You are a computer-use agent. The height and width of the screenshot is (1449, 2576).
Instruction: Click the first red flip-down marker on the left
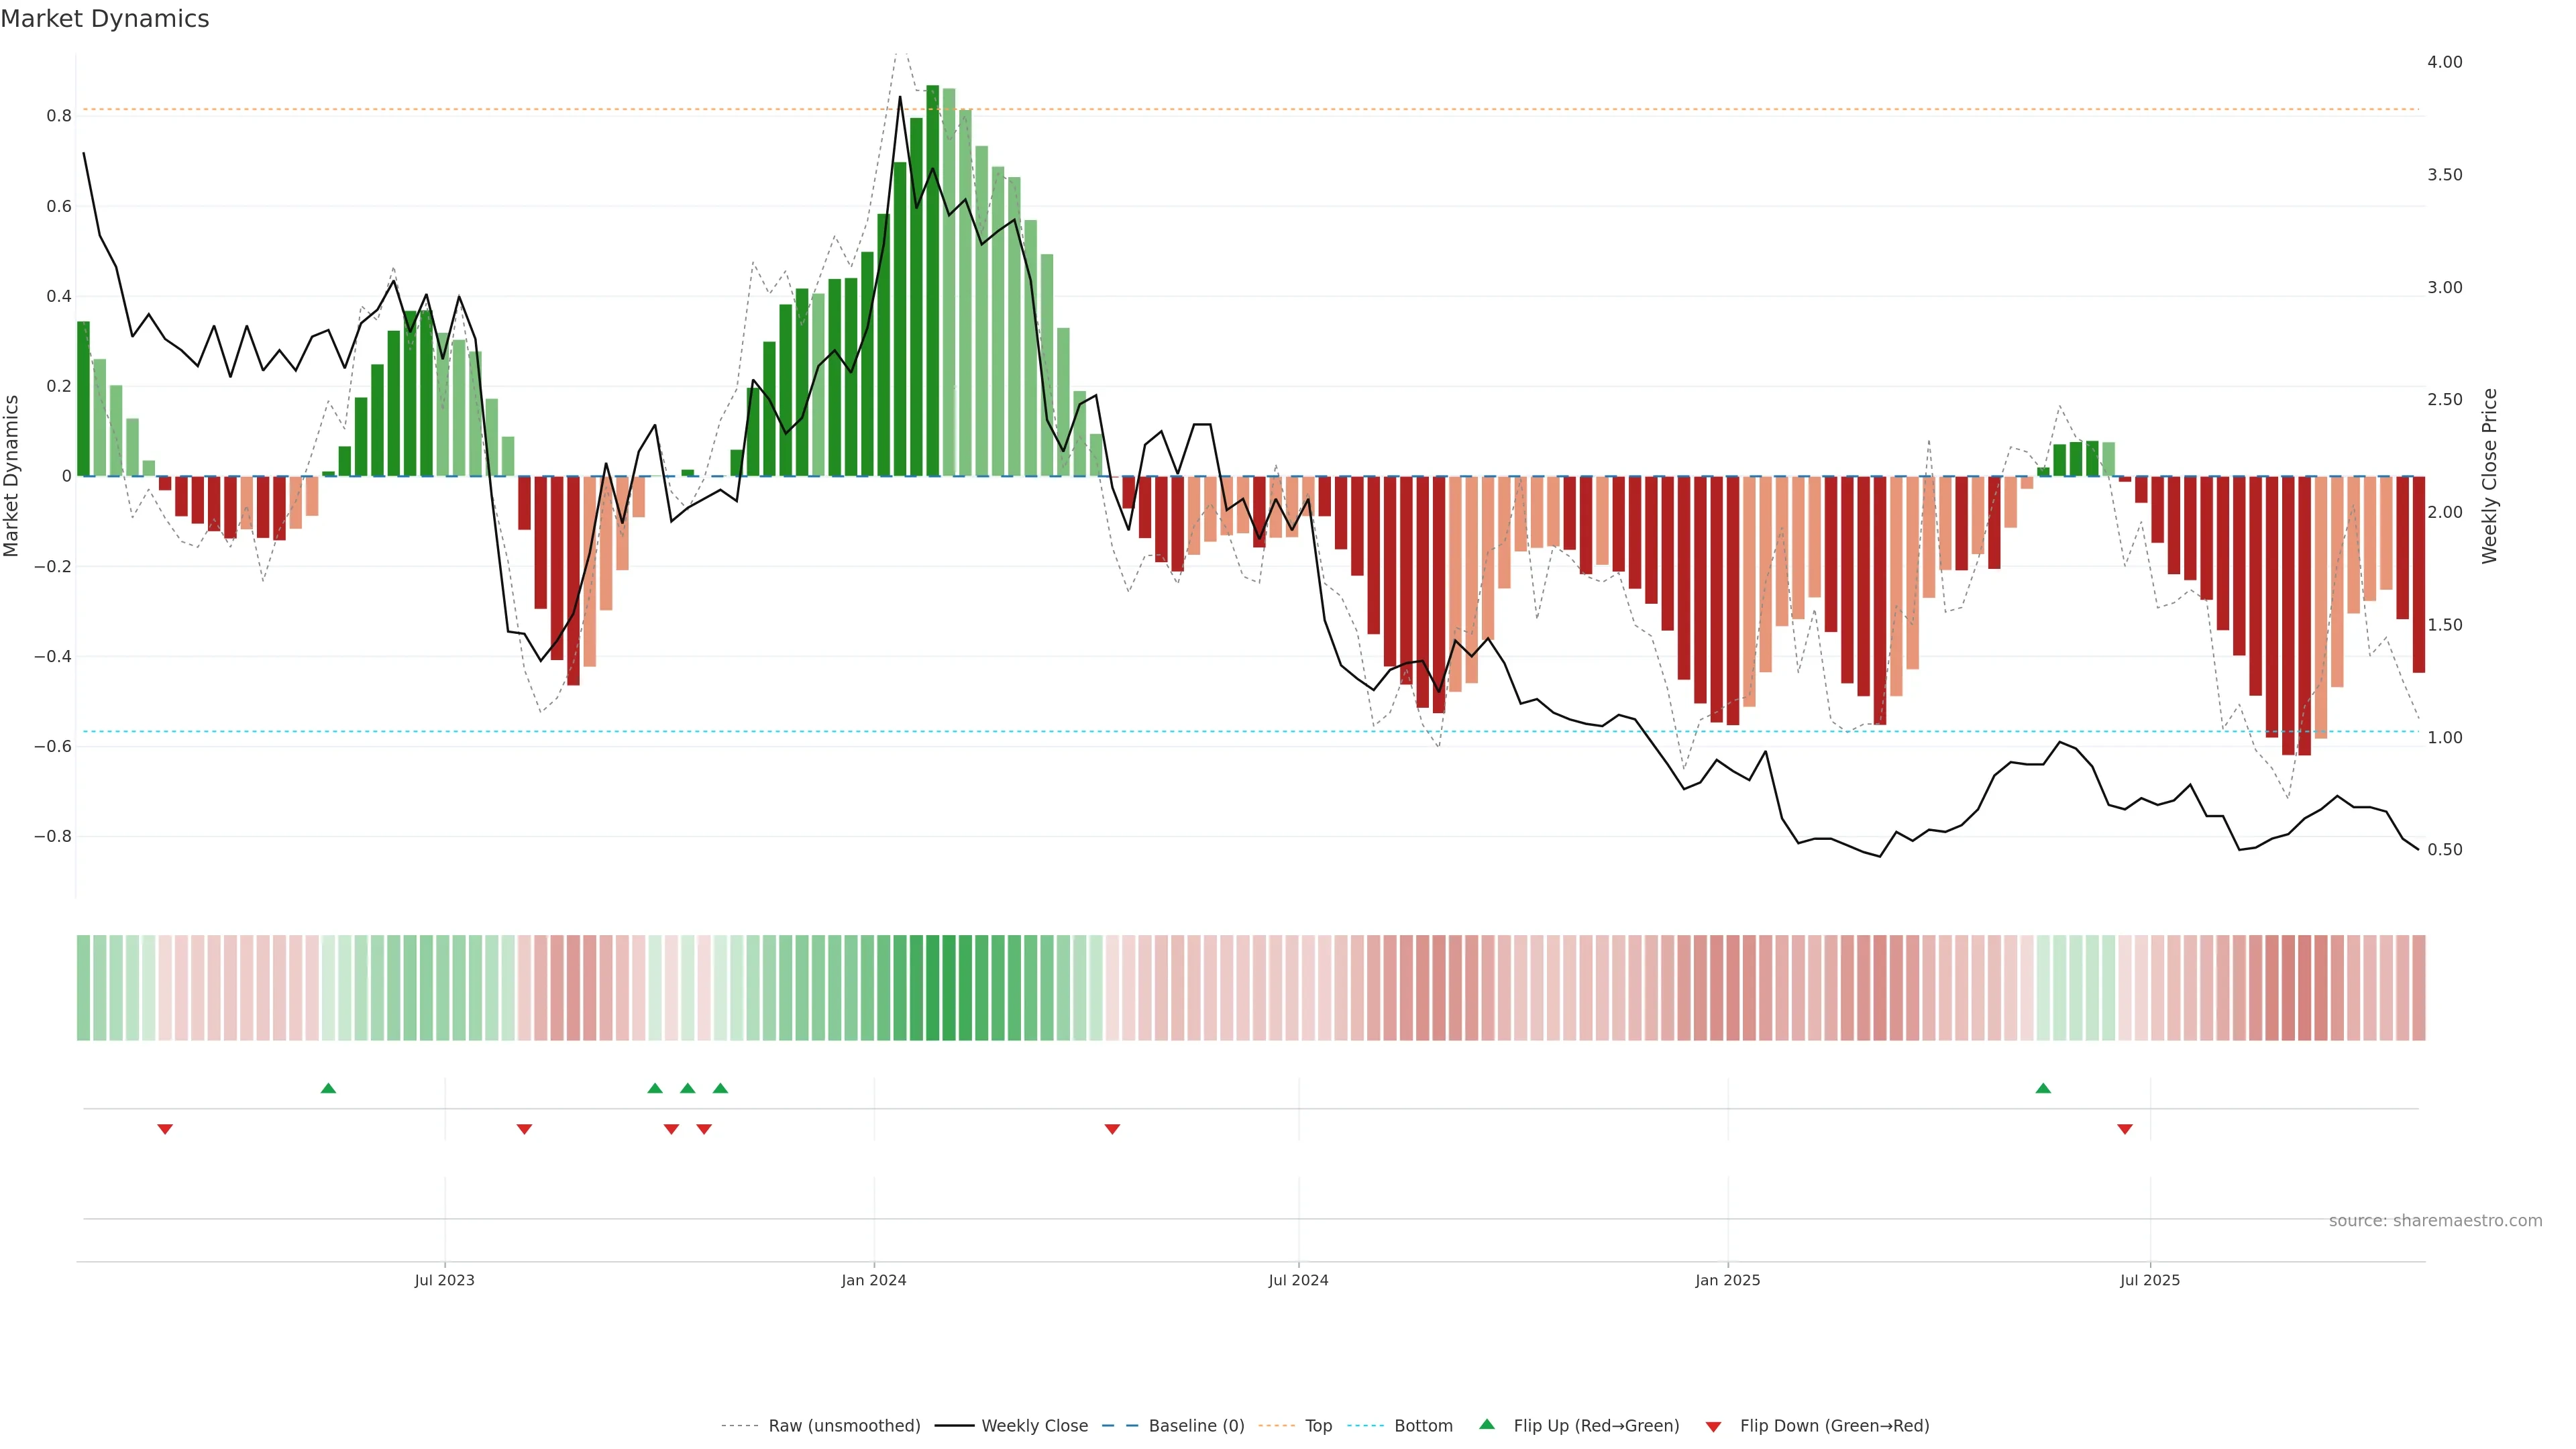coord(165,1129)
